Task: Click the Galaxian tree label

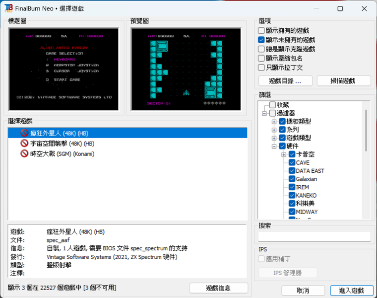Action: [x=307, y=179]
